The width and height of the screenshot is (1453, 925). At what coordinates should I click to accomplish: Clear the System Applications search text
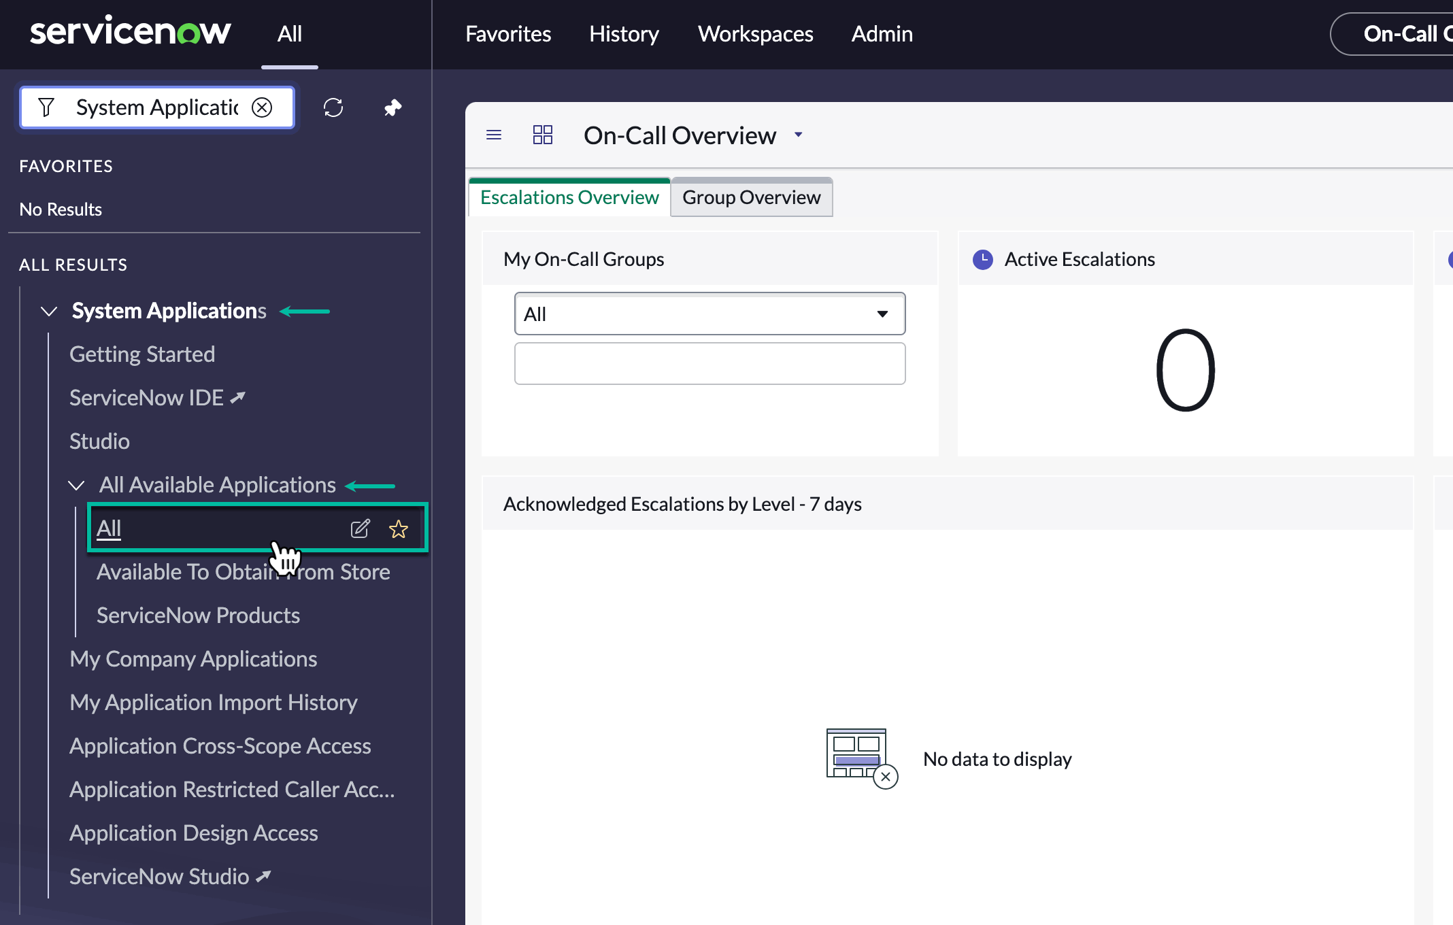[262, 107]
